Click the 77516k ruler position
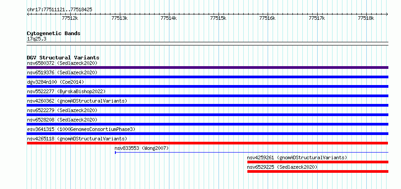The image size is (401, 189). (x=268, y=18)
